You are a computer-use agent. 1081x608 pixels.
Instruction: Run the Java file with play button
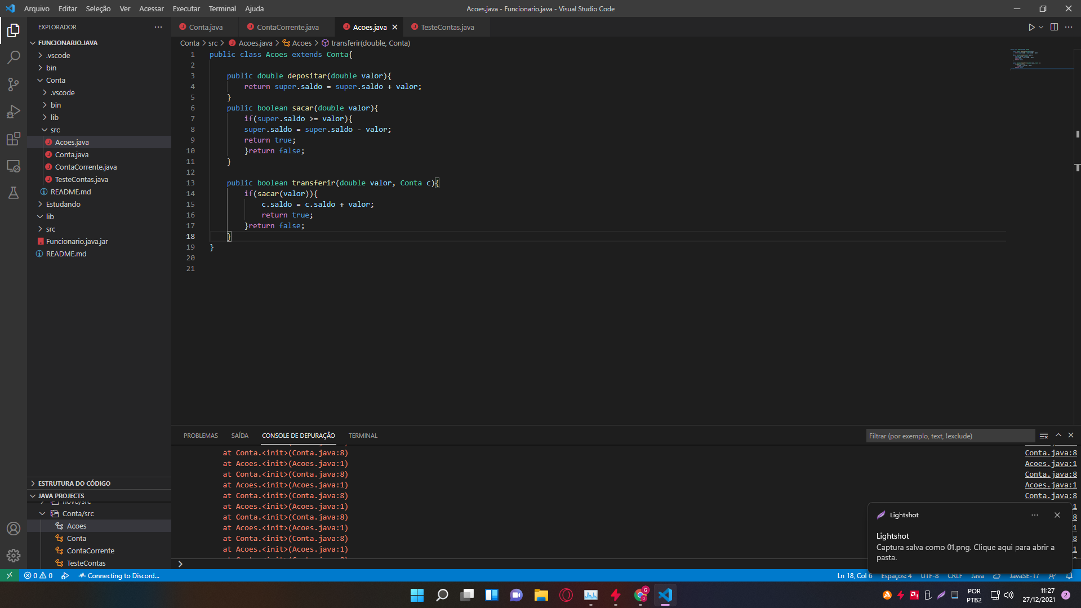click(1031, 27)
